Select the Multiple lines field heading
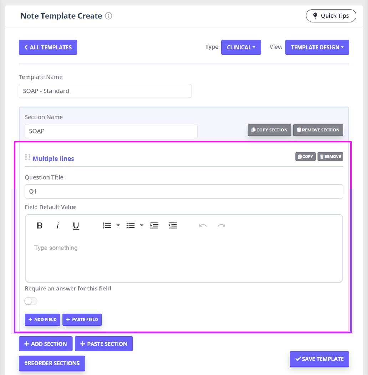 pos(53,159)
